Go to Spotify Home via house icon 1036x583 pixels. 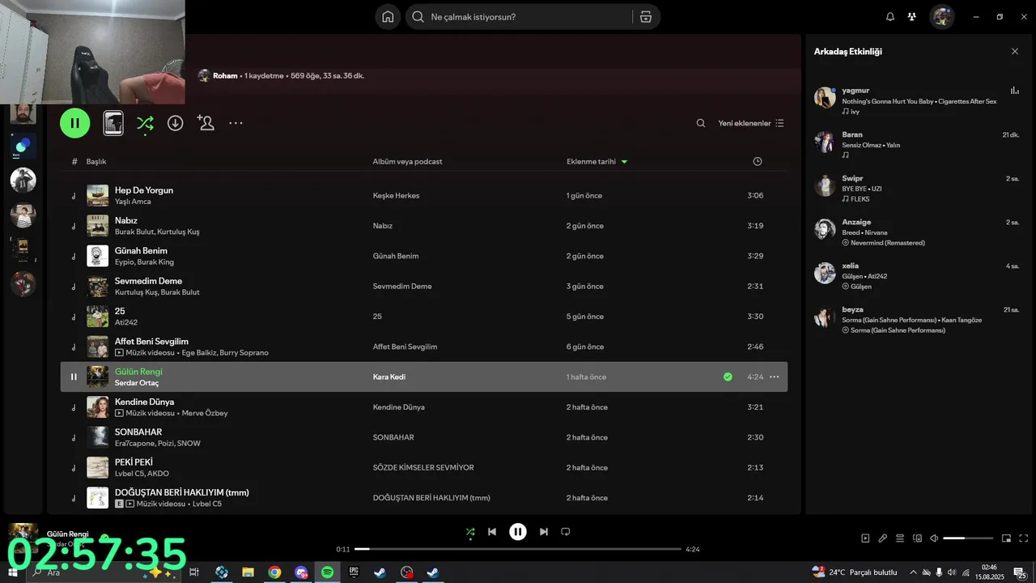(x=388, y=16)
